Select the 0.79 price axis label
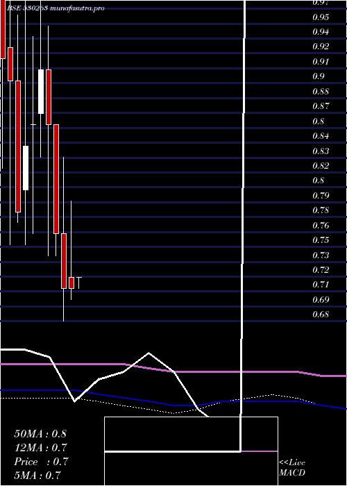The image size is (347, 486). (x=321, y=196)
